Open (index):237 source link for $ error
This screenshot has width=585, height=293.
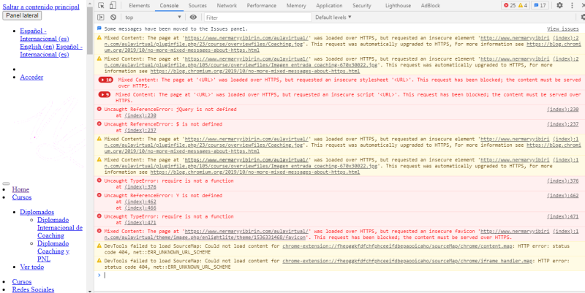point(563,124)
